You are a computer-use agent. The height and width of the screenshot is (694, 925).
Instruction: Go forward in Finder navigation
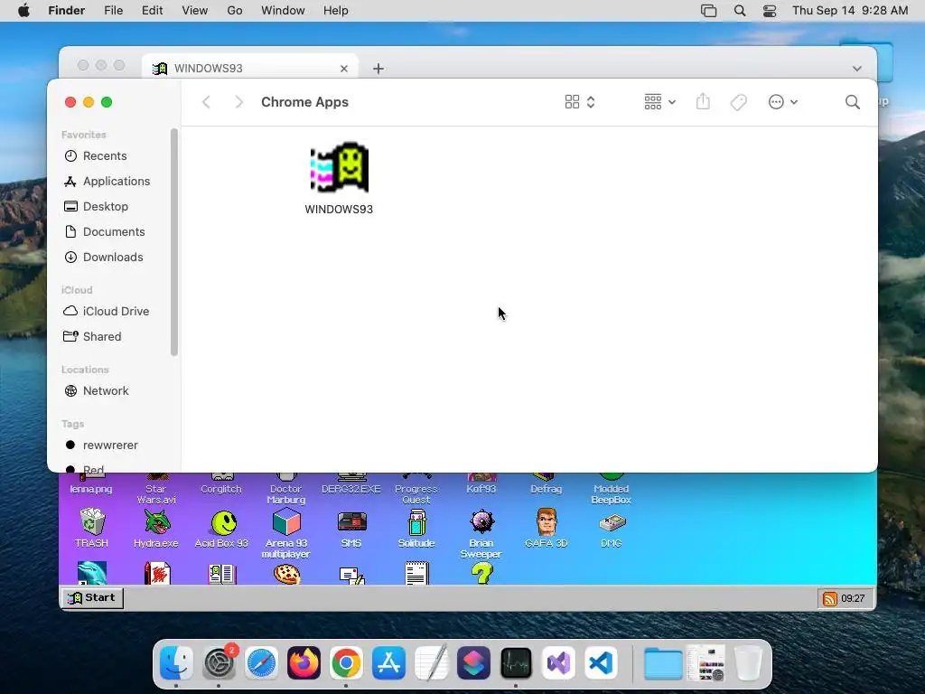coord(238,102)
